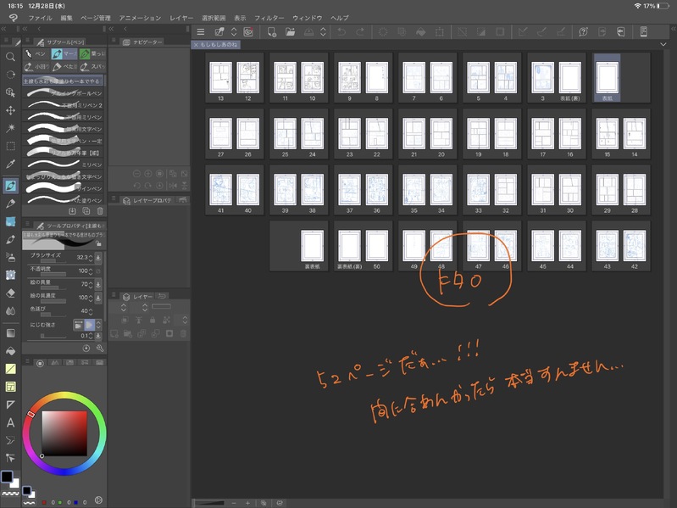Select the Auto select magic wand tool
The height and width of the screenshot is (508, 677).
(10, 128)
